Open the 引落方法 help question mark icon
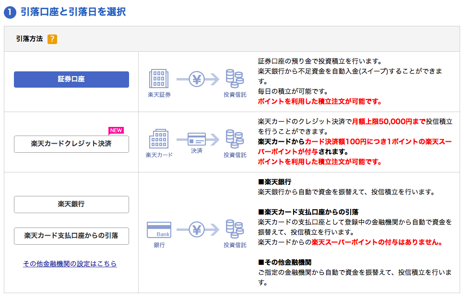Screen dimensions: 463x296 pos(52,39)
